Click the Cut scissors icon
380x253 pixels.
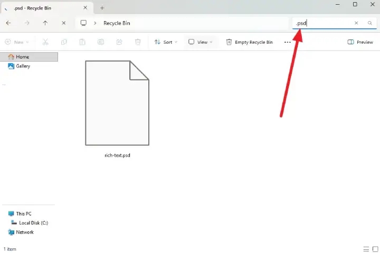pyautogui.click(x=45, y=42)
